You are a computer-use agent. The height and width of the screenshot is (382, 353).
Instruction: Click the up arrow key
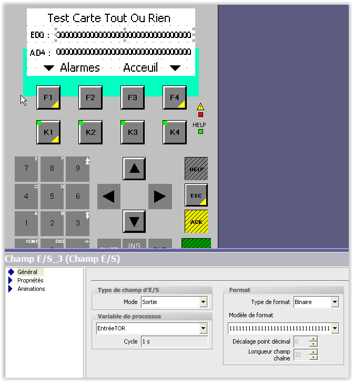tap(134, 169)
